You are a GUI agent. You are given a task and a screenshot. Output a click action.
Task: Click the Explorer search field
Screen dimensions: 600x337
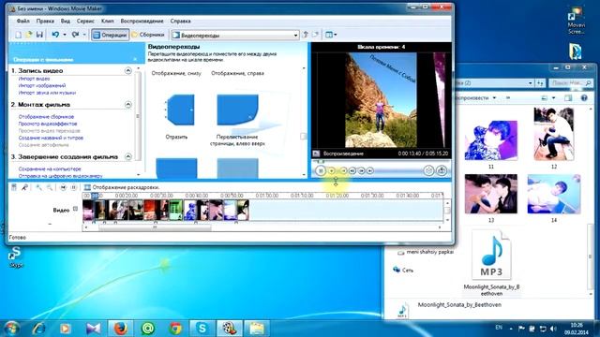571,82
